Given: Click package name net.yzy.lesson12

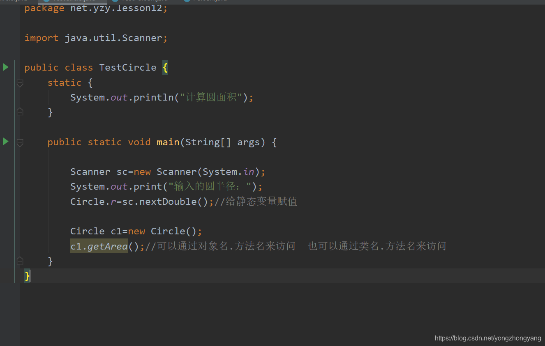Looking at the screenshot, I should coord(116,8).
